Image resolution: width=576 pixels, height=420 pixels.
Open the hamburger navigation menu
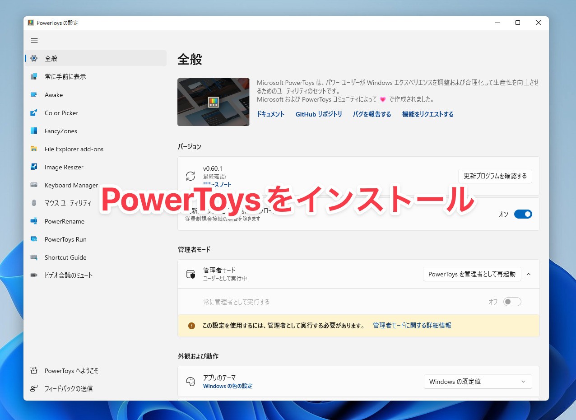tap(34, 41)
